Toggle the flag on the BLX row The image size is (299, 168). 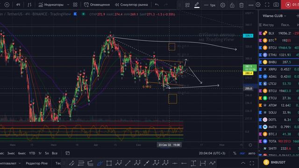coord(260,33)
